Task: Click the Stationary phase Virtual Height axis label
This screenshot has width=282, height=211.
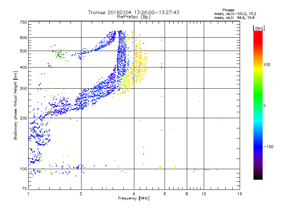Action: pos(16,105)
